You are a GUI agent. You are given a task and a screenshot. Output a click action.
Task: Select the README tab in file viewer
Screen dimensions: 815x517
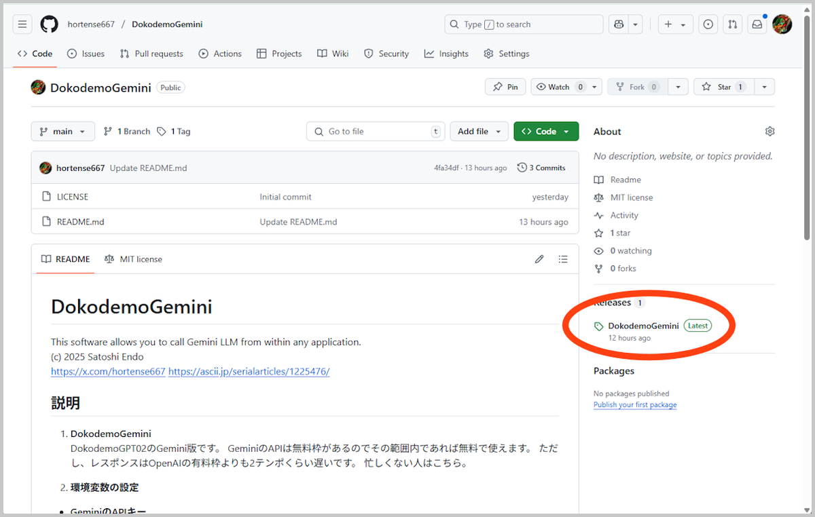(x=65, y=259)
